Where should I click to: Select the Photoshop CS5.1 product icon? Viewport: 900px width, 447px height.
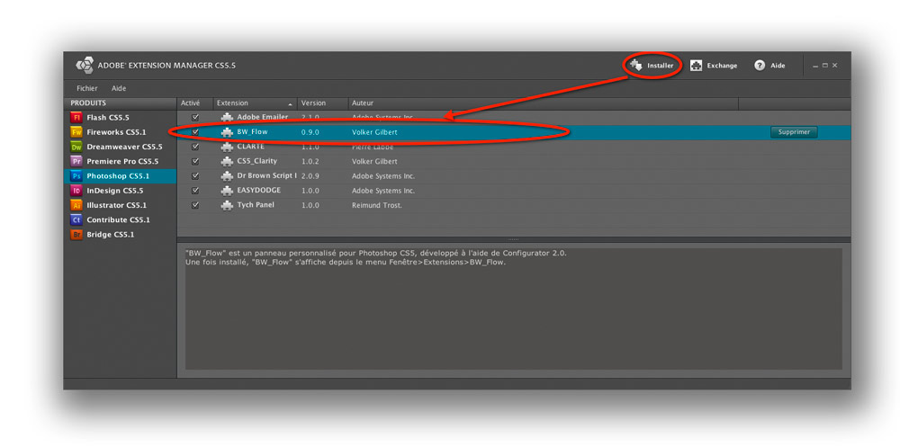(76, 176)
